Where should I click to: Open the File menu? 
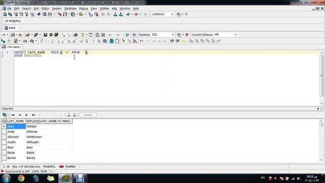click(x=9, y=9)
